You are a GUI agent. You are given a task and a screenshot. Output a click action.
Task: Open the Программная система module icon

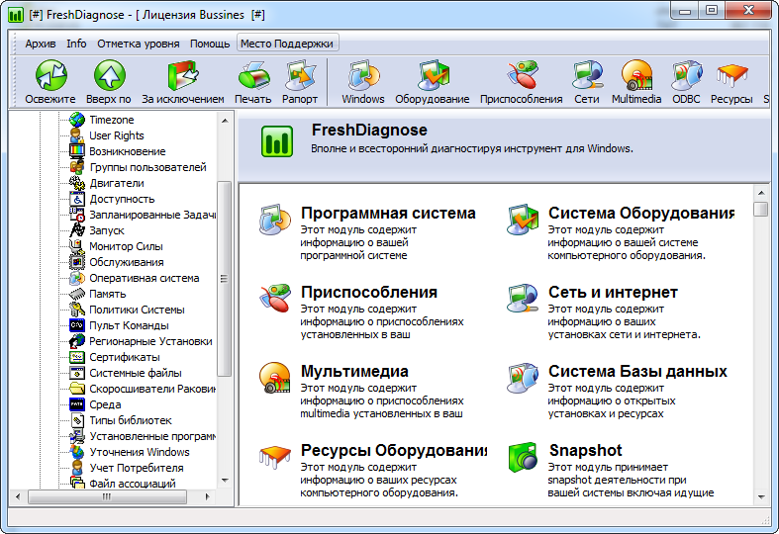tap(275, 220)
